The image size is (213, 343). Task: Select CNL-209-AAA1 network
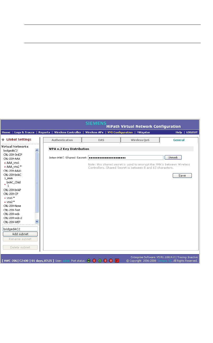12,171
